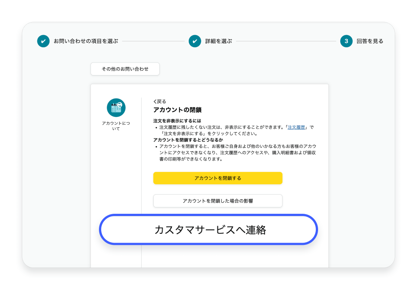Click the アカウントの閉鎖 heading
The image size is (417, 290).
[177, 110]
